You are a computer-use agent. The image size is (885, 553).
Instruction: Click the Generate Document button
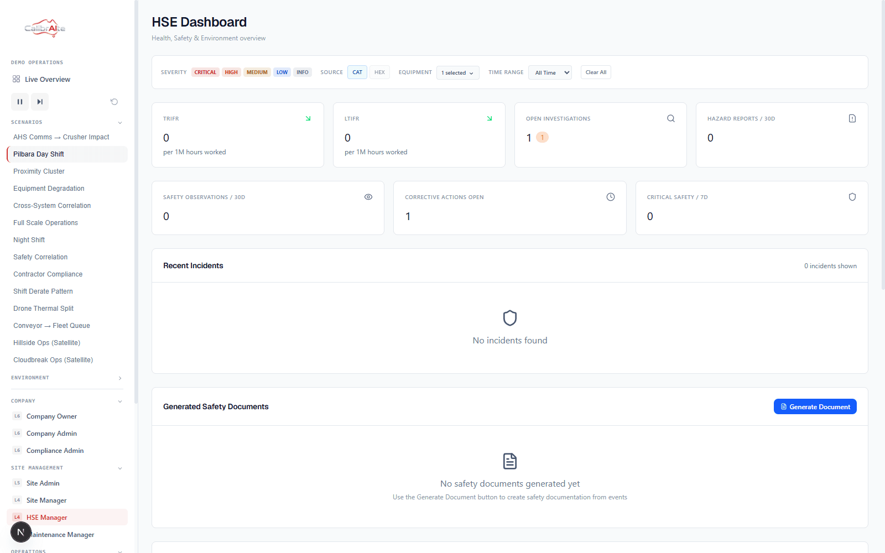815,406
